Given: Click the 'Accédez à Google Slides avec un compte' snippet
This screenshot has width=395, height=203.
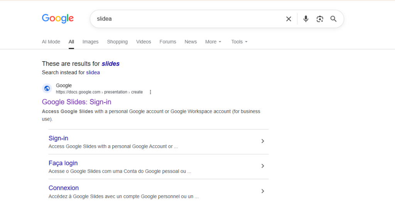Looking at the screenshot, I should coord(123,196).
